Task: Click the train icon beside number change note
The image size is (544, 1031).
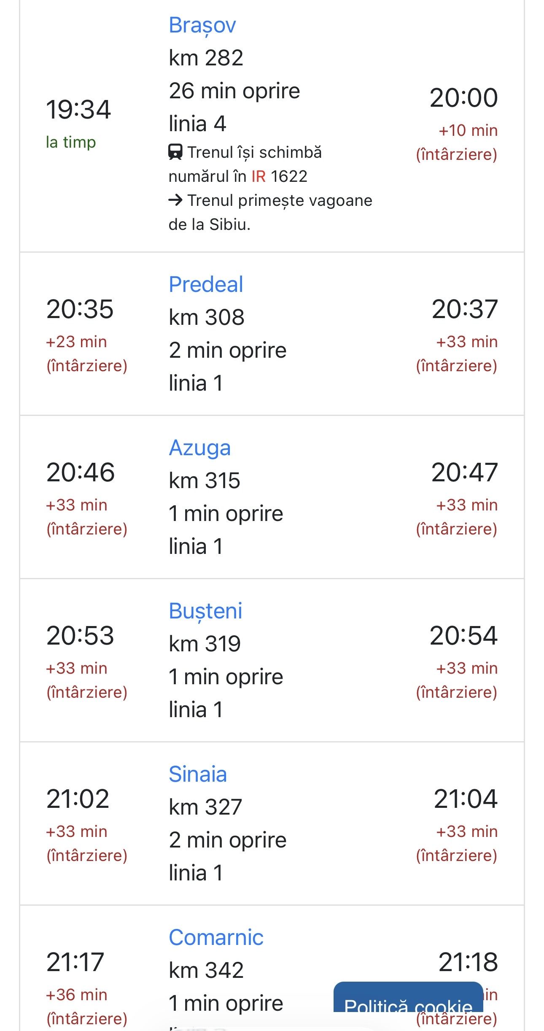Action: coord(175,152)
